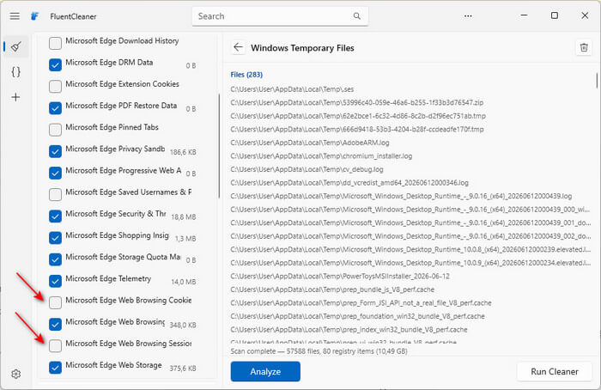601x390 pixels.
Task: Click the cleaner list scrollbar
Action: [x=219, y=146]
